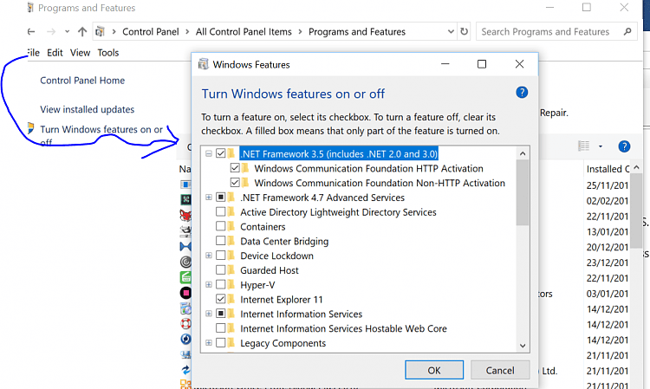Enable the Hyper-V checkbox
Screen dimensions: 650x389
pos(221,285)
